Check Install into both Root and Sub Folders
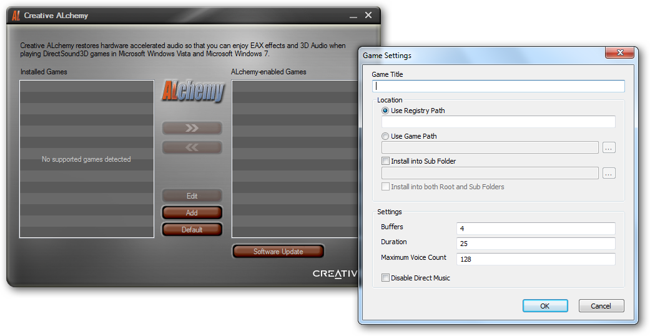This screenshot has height=336, width=650. [385, 187]
